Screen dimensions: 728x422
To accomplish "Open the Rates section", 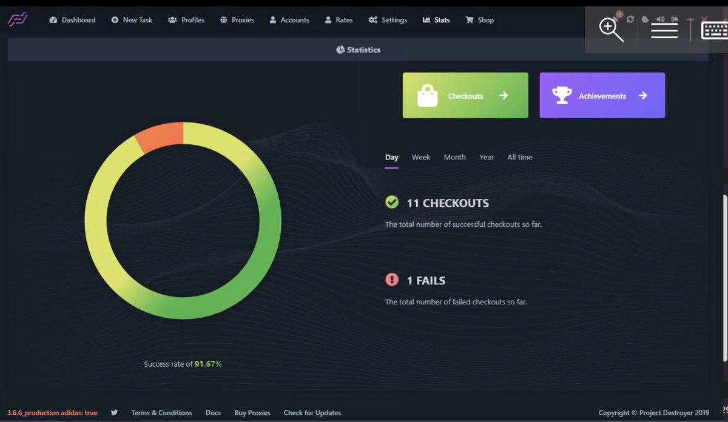I will click(x=339, y=20).
